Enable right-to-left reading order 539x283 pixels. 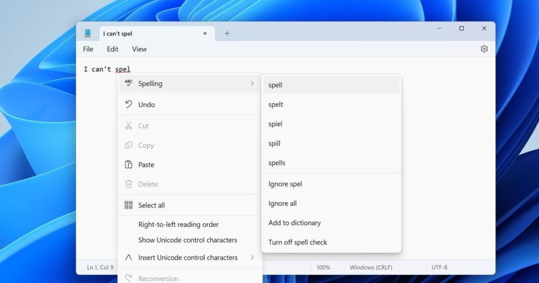pyautogui.click(x=178, y=224)
